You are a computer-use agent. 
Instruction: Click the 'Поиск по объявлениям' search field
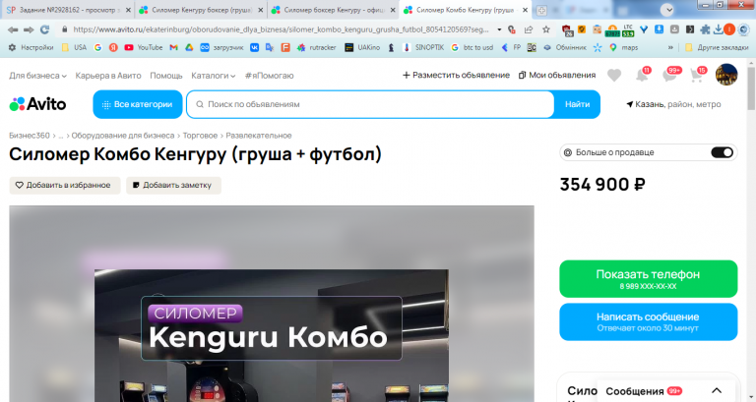[x=370, y=104]
